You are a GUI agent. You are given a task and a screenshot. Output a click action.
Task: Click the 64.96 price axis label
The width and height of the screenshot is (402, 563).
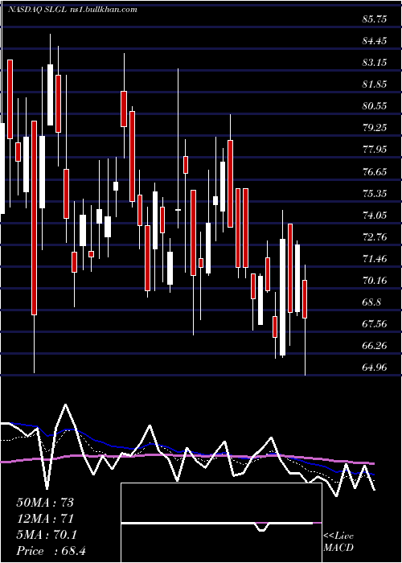(375, 368)
